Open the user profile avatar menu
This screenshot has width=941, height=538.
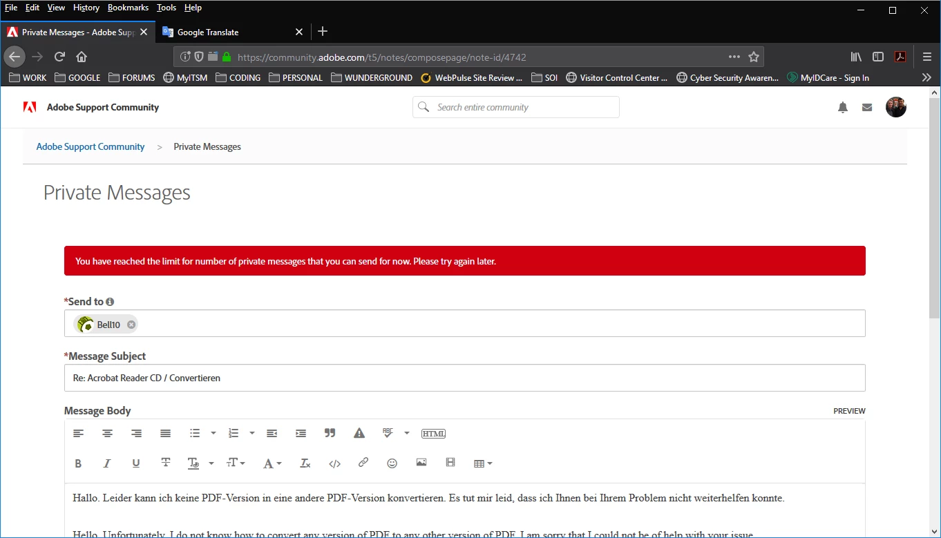coord(896,107)
